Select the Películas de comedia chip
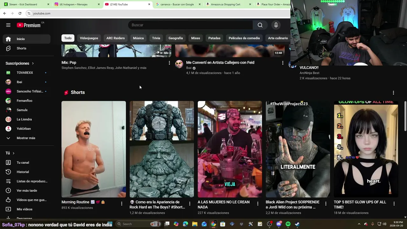Screen dimensions: 407x229 point(244,38)
